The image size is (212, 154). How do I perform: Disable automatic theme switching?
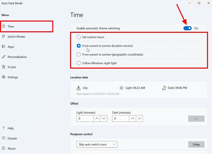pyautogui.click(x=187, y=28)
